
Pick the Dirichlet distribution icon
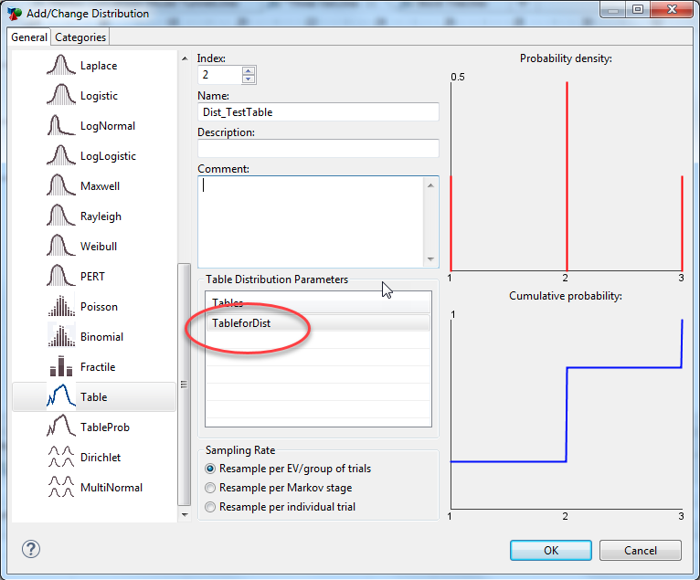tap(60, 458)
